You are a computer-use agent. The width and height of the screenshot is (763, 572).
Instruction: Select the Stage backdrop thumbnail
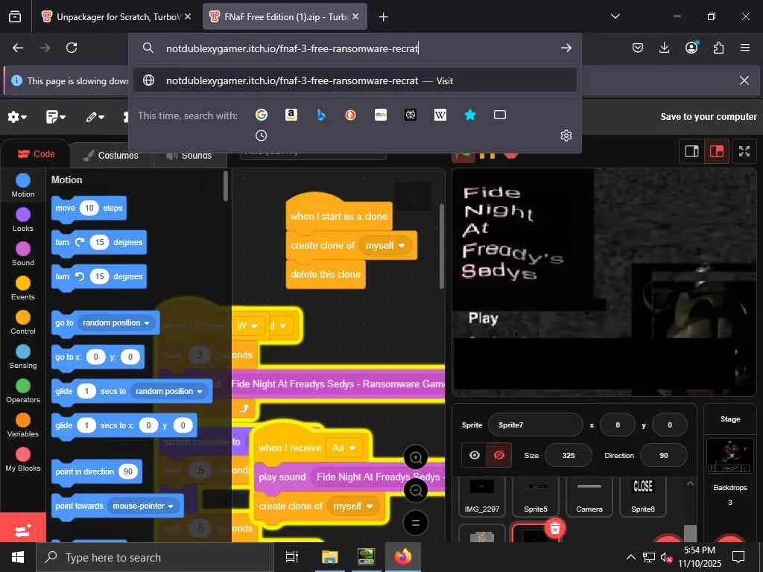click(x=730, y=456)
